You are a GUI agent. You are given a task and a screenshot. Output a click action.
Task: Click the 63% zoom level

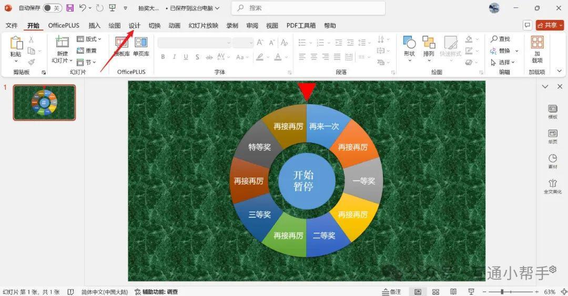pyautogui.click(x=550, y=292)
